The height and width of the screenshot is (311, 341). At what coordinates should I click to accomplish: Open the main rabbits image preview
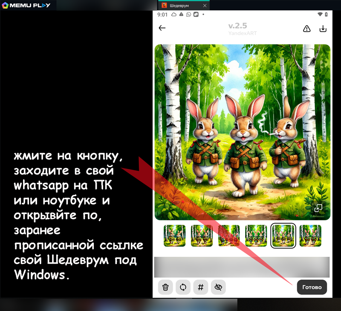click(x=243, y=132)
